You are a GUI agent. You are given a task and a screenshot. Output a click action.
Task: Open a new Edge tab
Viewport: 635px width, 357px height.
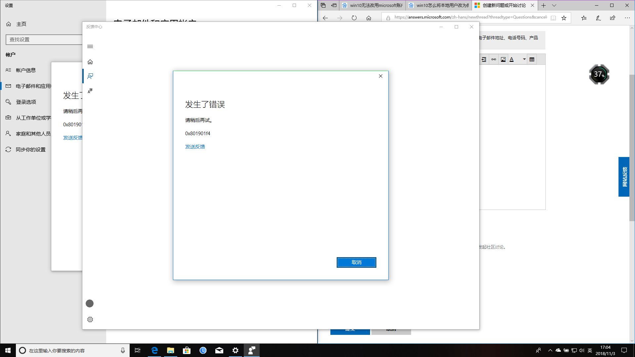(543, 5)
